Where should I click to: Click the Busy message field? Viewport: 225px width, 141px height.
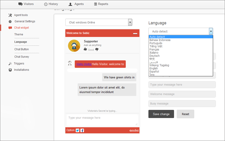[182, 104]
